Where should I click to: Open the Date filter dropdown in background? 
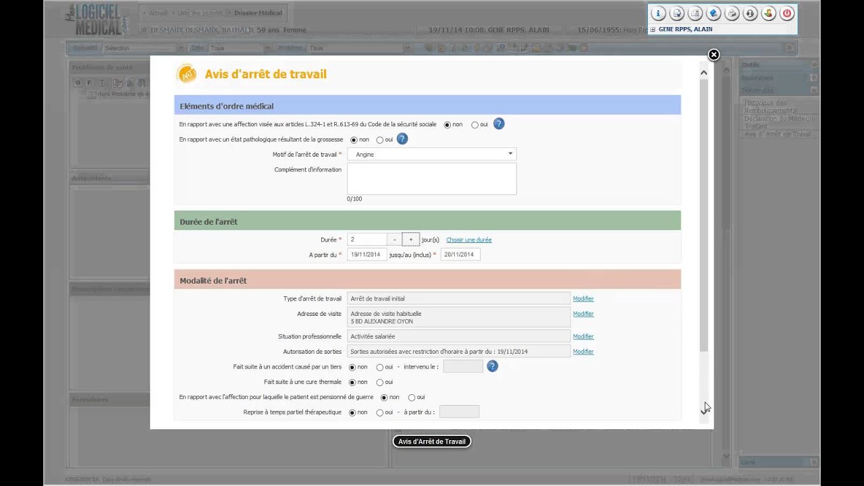(x=241, y=48)
